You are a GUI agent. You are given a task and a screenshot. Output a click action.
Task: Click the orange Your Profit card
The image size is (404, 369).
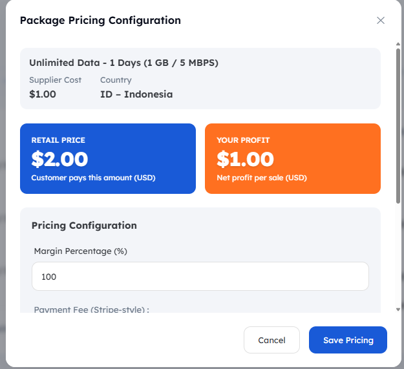[x=292, y=158]
